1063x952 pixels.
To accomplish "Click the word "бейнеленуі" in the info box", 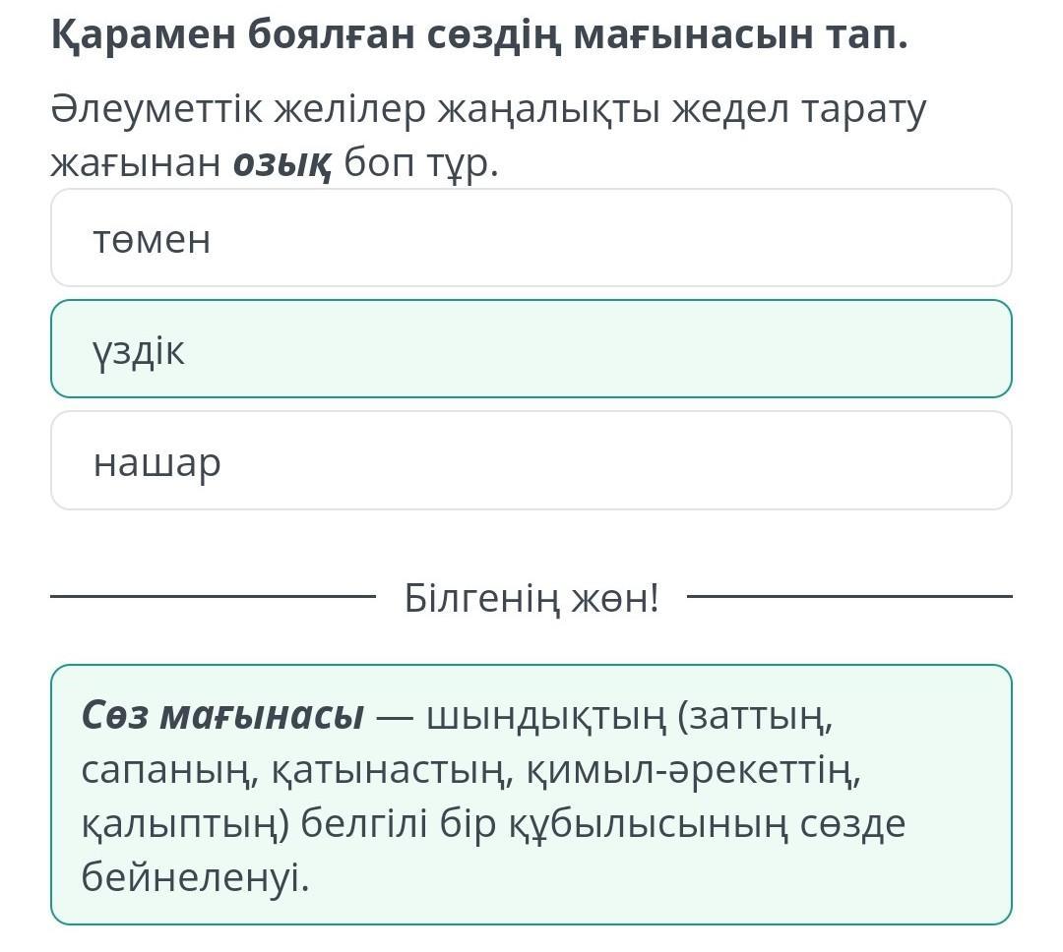I will (195, 877).
